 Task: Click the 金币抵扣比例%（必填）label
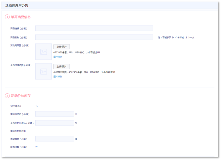coord(22,123)
